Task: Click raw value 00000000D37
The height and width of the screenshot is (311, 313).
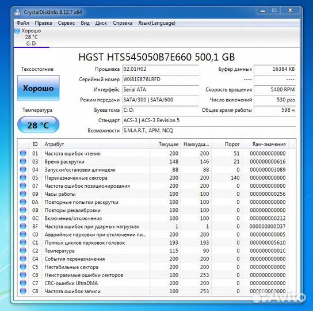Action: click(x=268, y=226)
